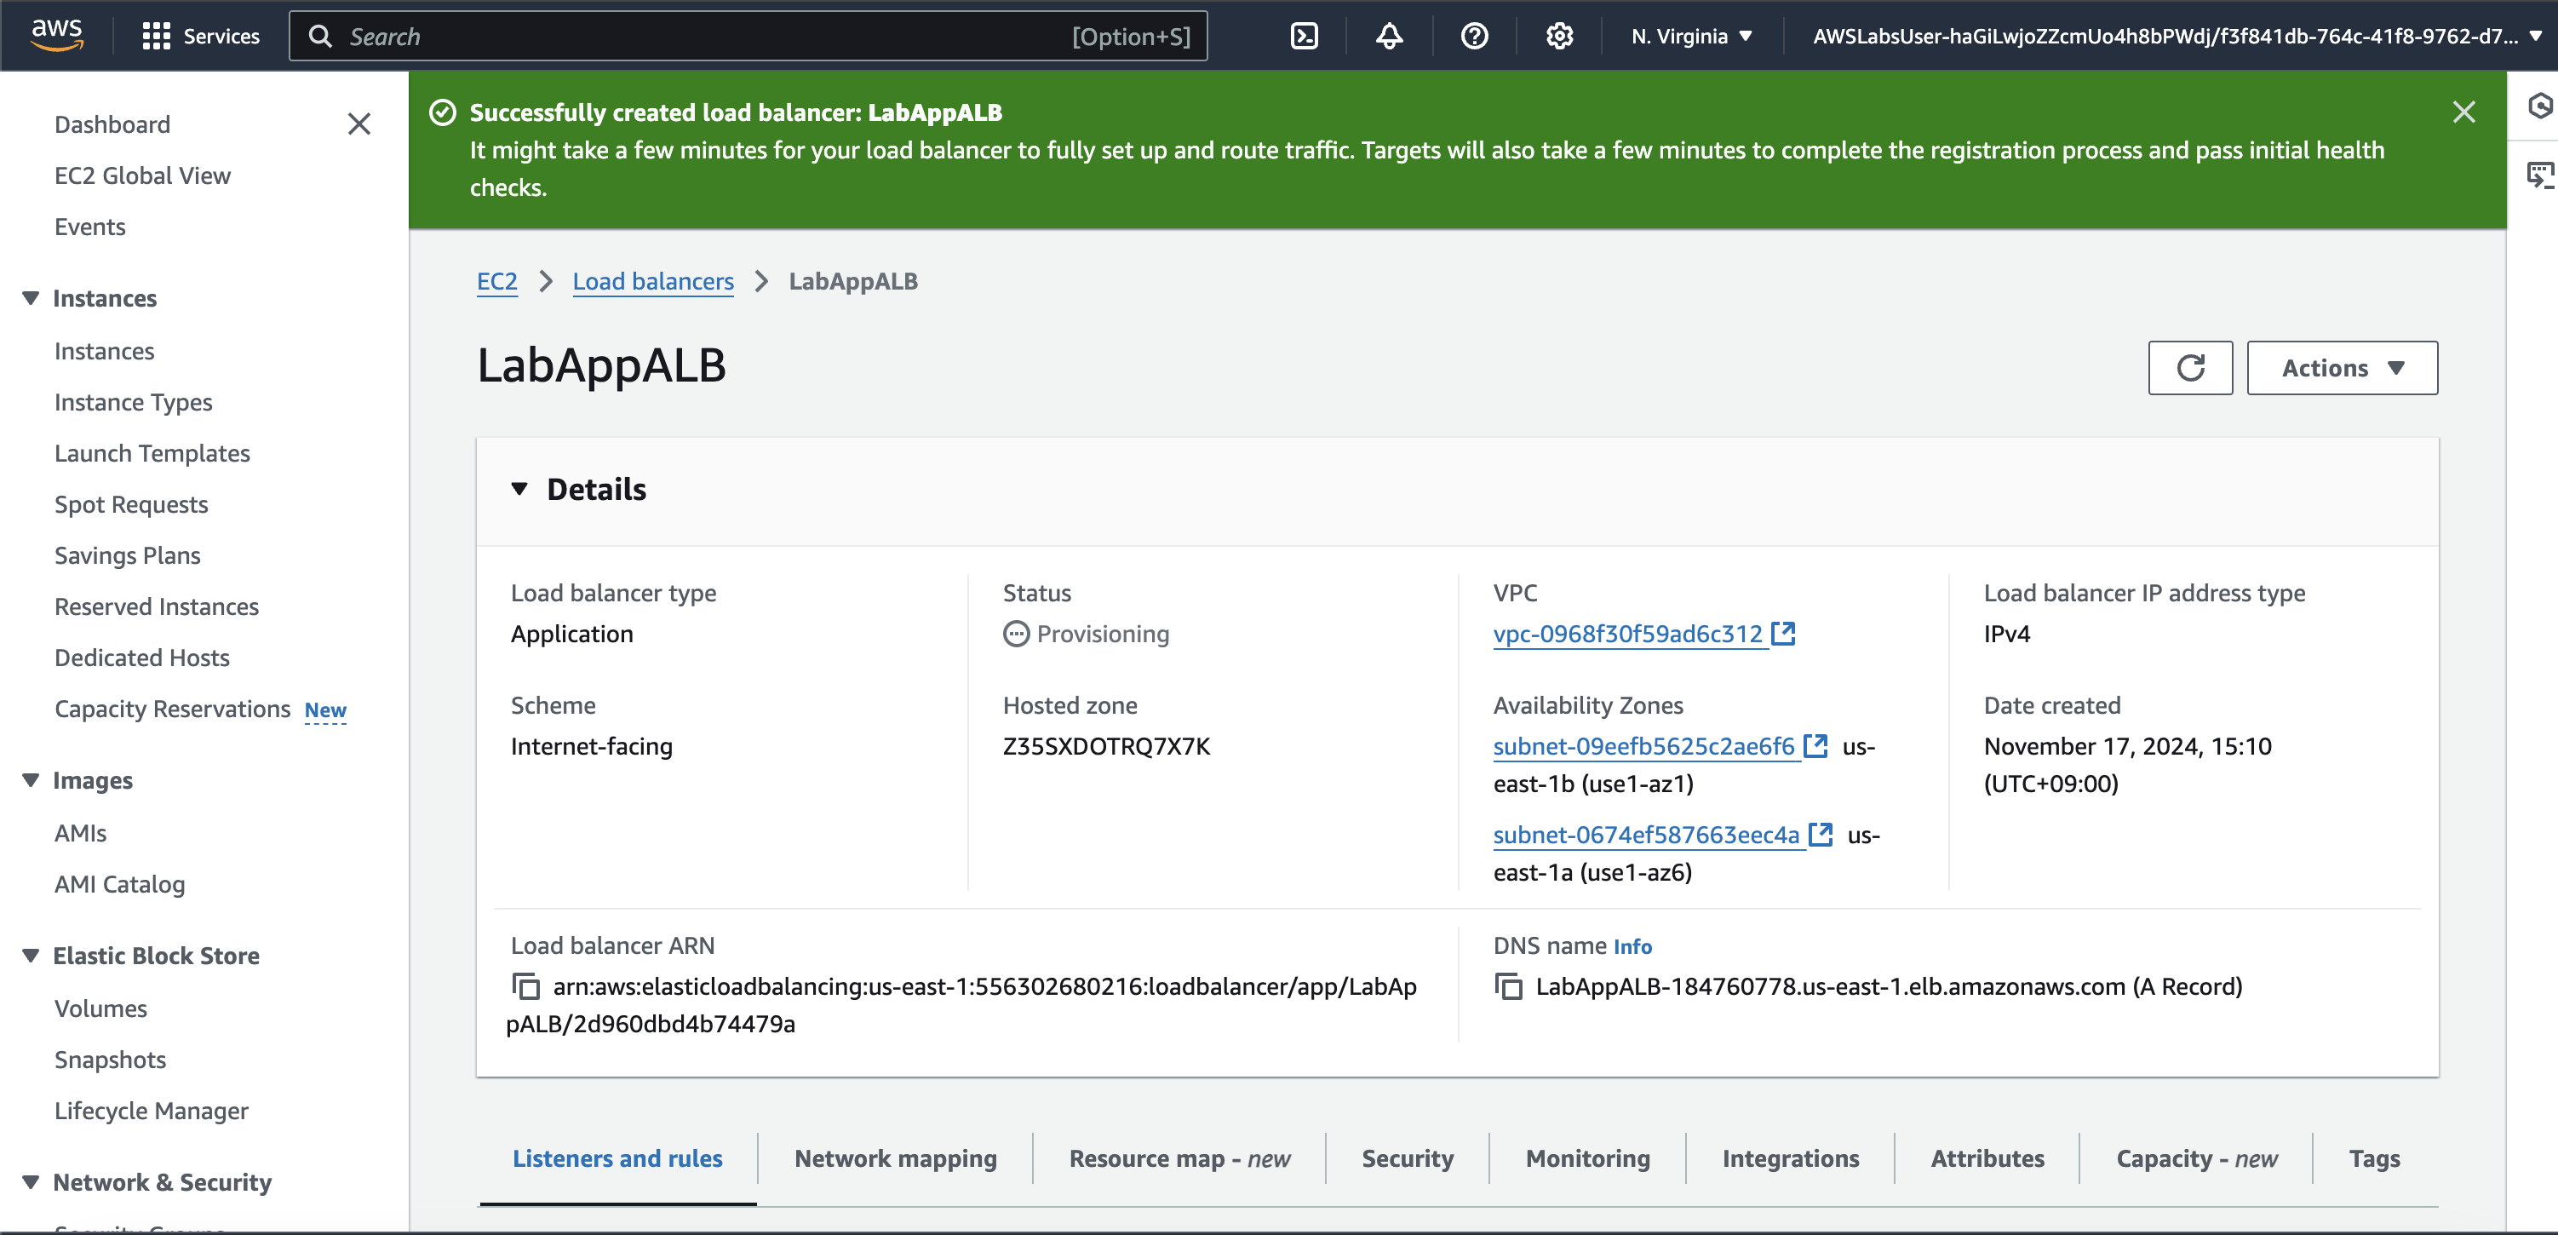Open Dedicated Hosts in sidebar
This screenshot has width=2558, height=1235.
142,658
